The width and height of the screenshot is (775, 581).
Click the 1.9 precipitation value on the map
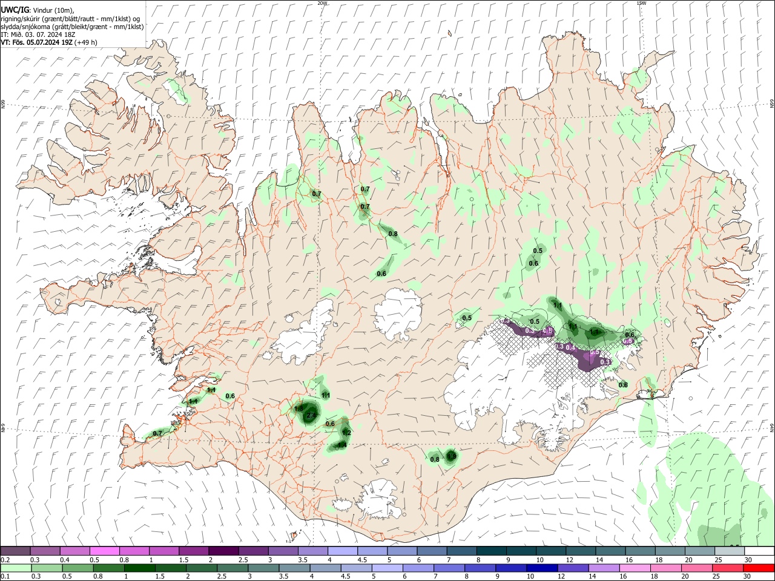451,456
